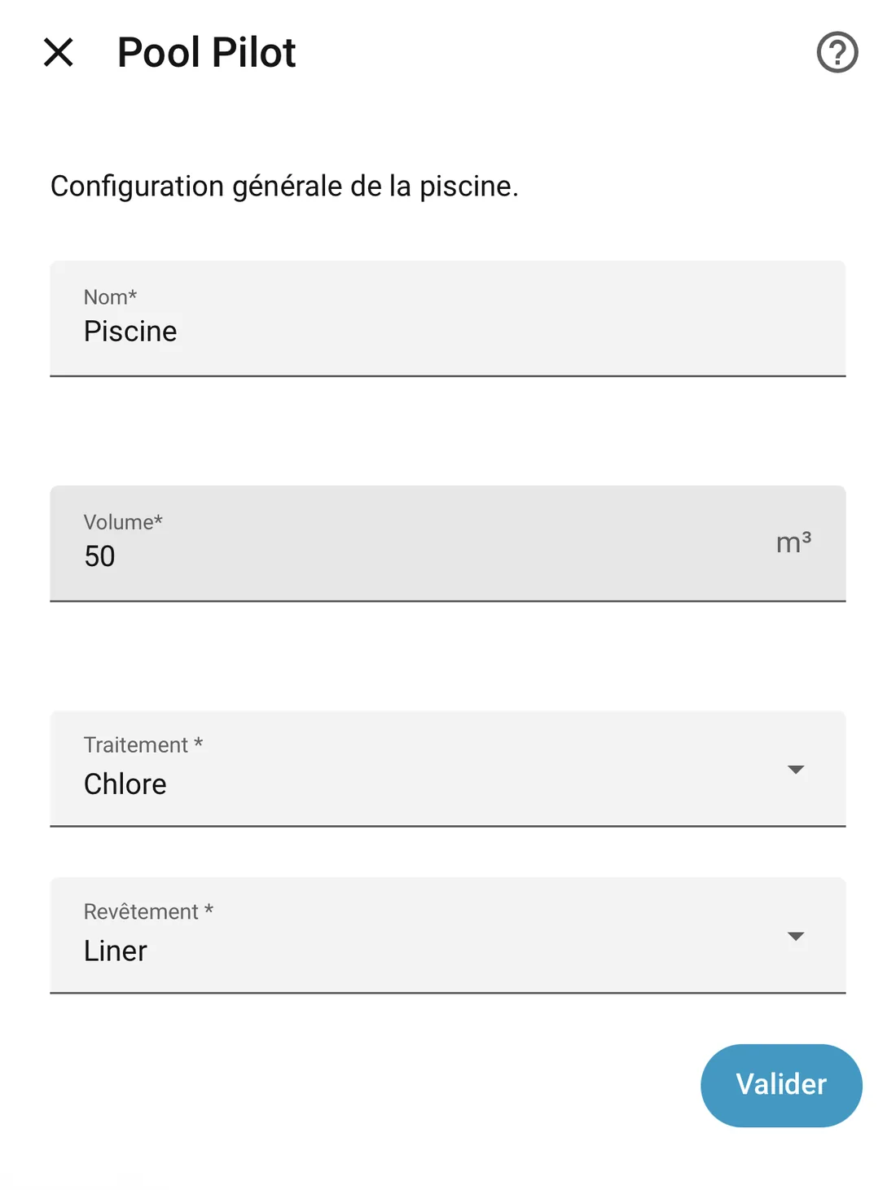The height and width of the screenshot is (1190, 896).
Task: Click the Nom* field label
Action: (110, 296)
